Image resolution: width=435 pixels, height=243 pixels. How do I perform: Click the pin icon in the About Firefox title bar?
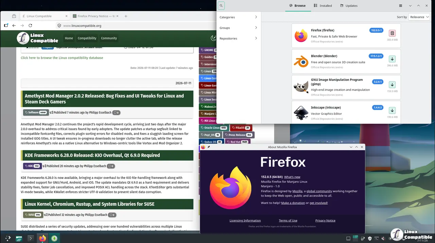[x=209, y=147]
